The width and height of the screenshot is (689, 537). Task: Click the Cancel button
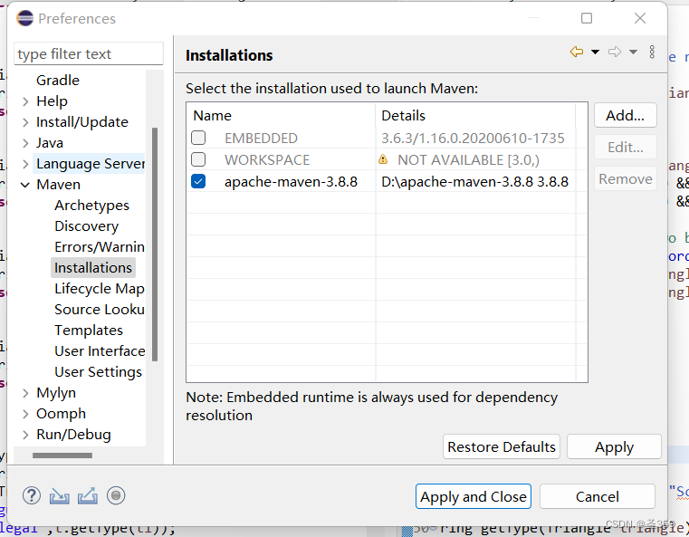click(x=598, y=496)
